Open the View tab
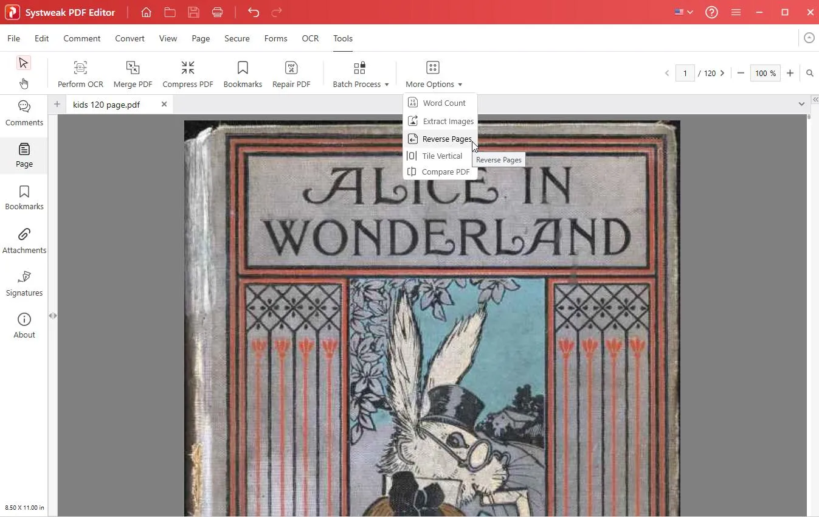The height and width of the screenshot is (517, 819). click(168, 38)
